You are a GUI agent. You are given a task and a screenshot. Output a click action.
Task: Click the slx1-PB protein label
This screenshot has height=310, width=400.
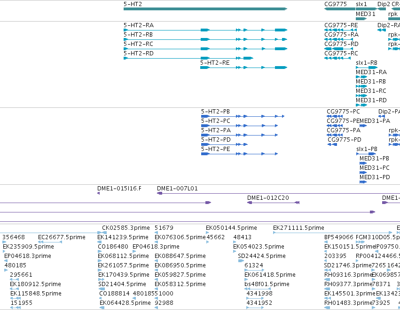367,150
